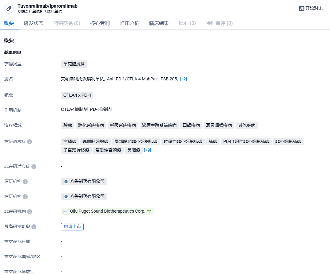
Task: Select the 其他疾病 tag
Action: tap(246, 125)
